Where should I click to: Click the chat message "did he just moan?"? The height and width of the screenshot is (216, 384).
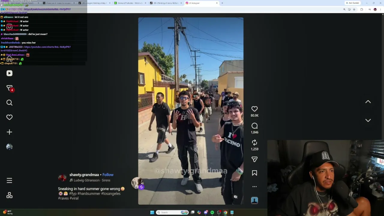point(38,34)
